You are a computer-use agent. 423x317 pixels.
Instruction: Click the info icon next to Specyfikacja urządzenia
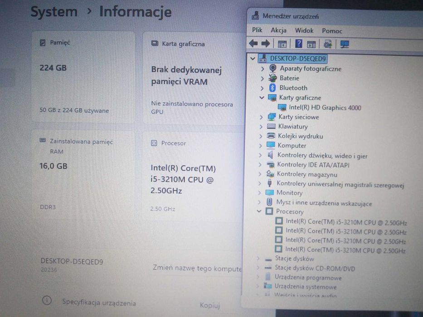(47, 300)
